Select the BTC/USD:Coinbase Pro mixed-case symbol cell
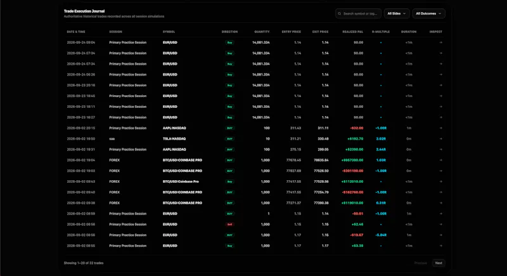 pyautogui.click(x=181, y=181)
